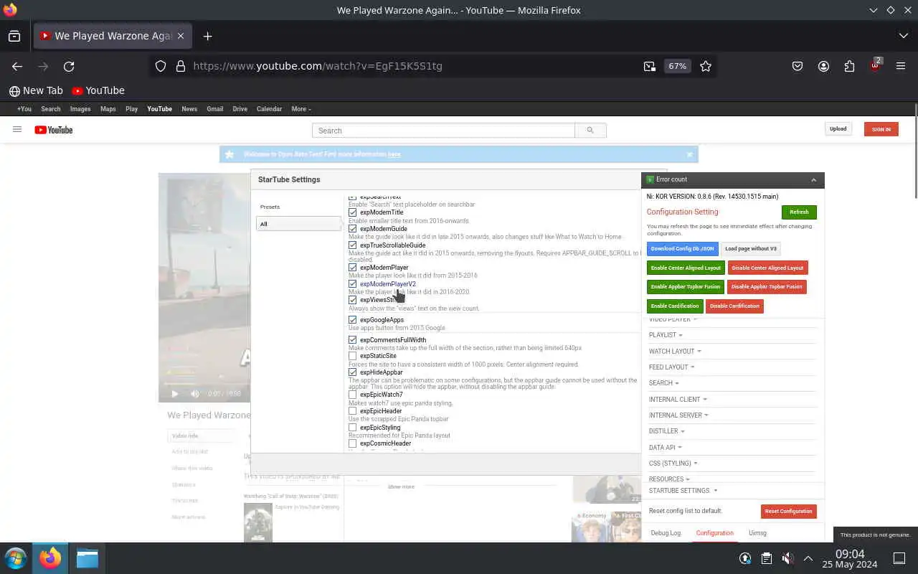Enable the expEpicHeader checkbox
The width and height of the screenshot is (918, 574).
[x=352, y=411]
